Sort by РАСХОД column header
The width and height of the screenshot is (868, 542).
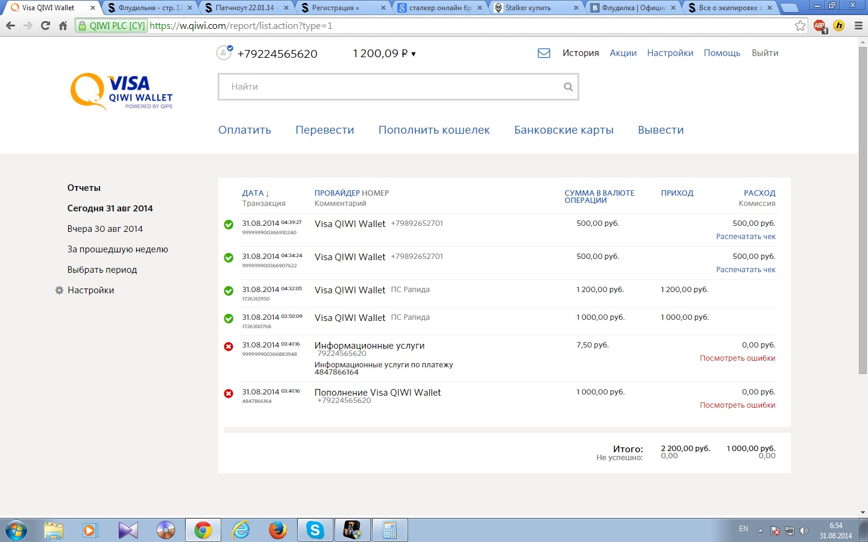(759, 193)
